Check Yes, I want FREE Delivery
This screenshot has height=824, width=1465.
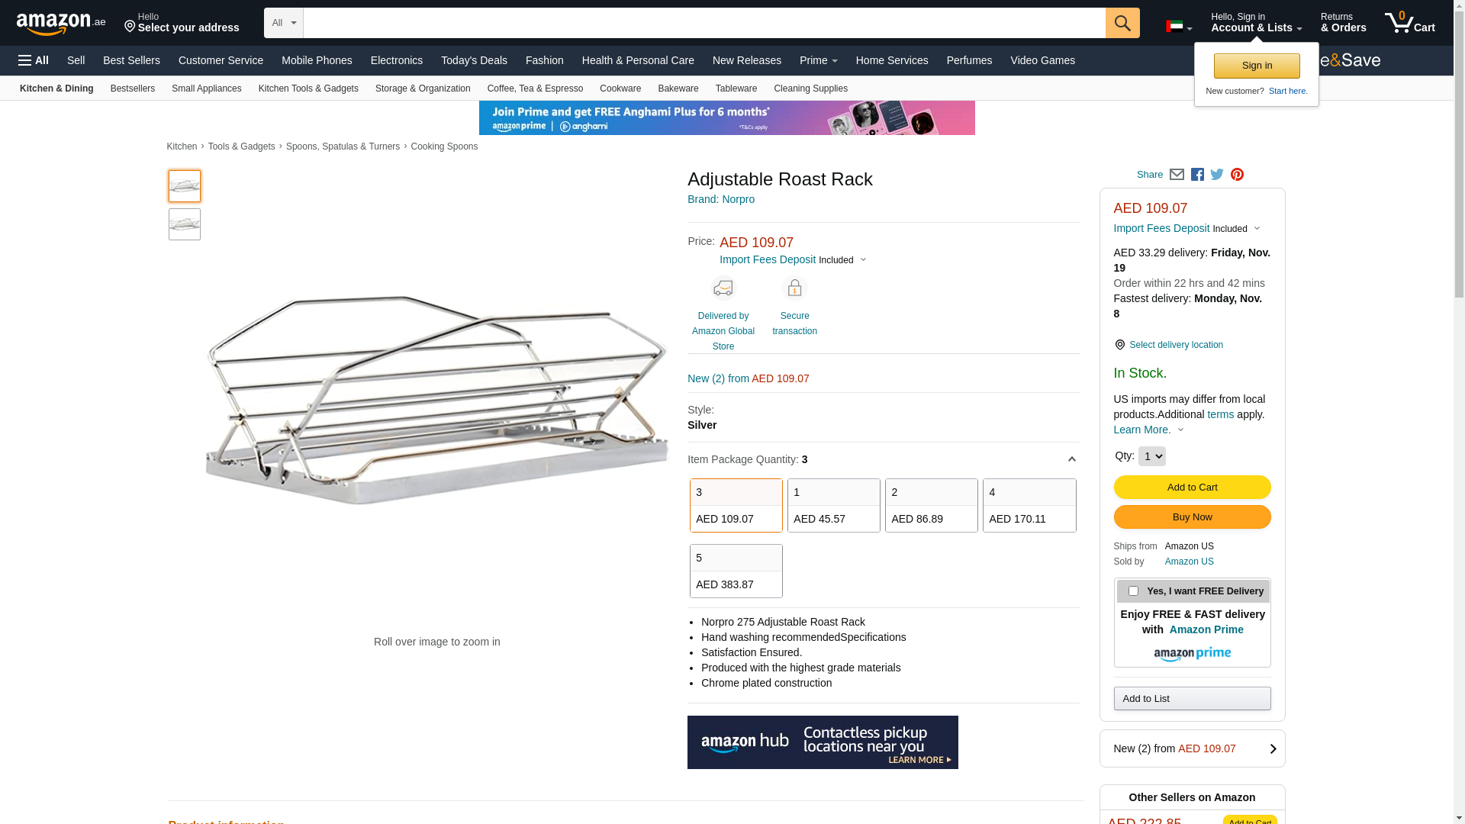point(1133,591)
